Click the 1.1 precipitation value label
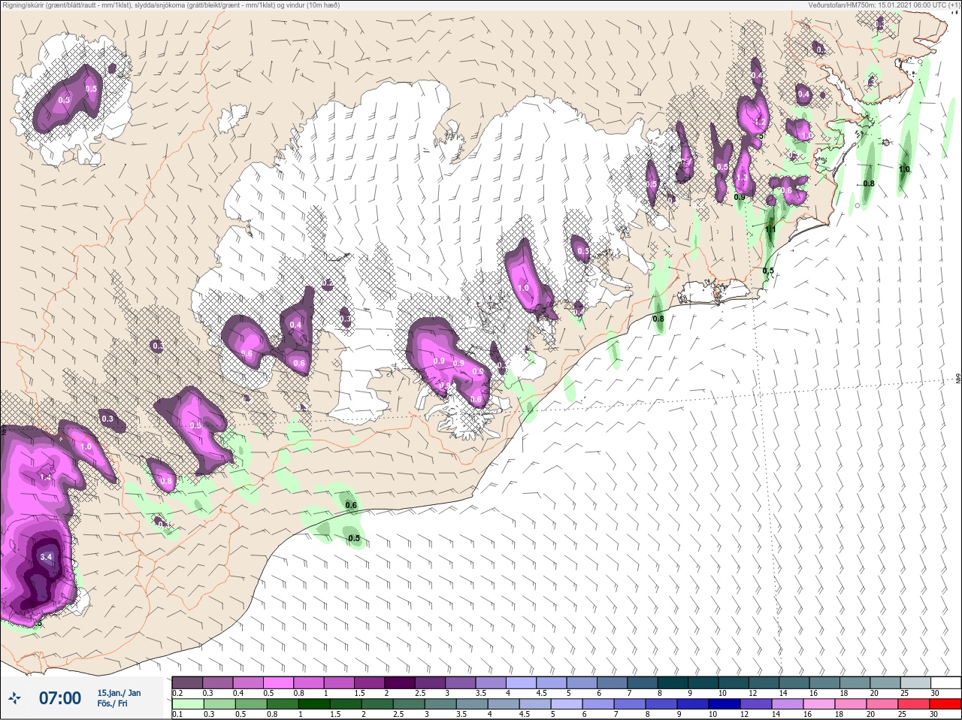This screenshot has width=962, height=720. coord(770,229)
